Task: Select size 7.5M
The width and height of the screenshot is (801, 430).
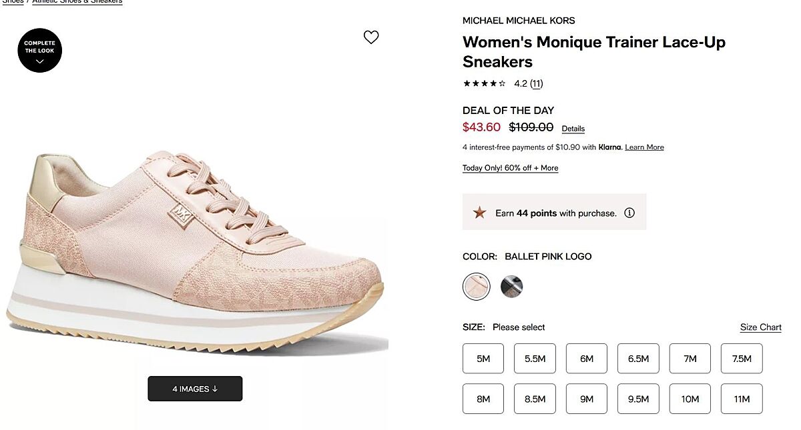Action: pyautogui.click(x=742, y=359)
